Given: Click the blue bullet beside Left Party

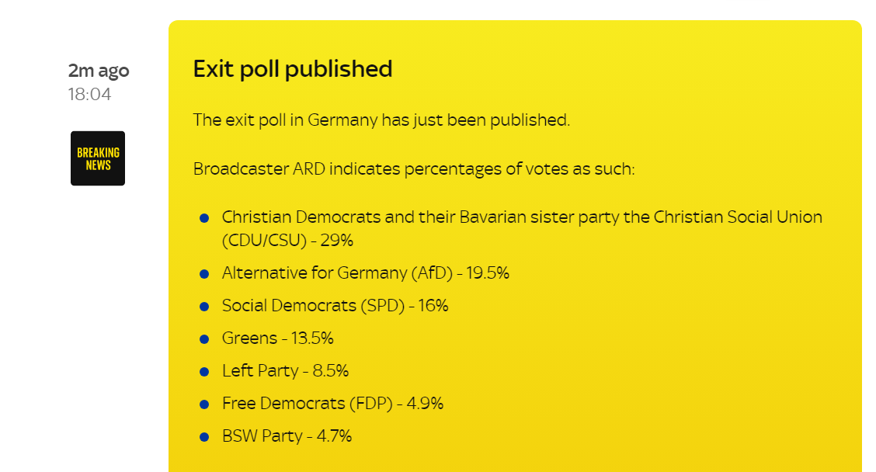Looking at the screenshot, I should pos(204,372).
